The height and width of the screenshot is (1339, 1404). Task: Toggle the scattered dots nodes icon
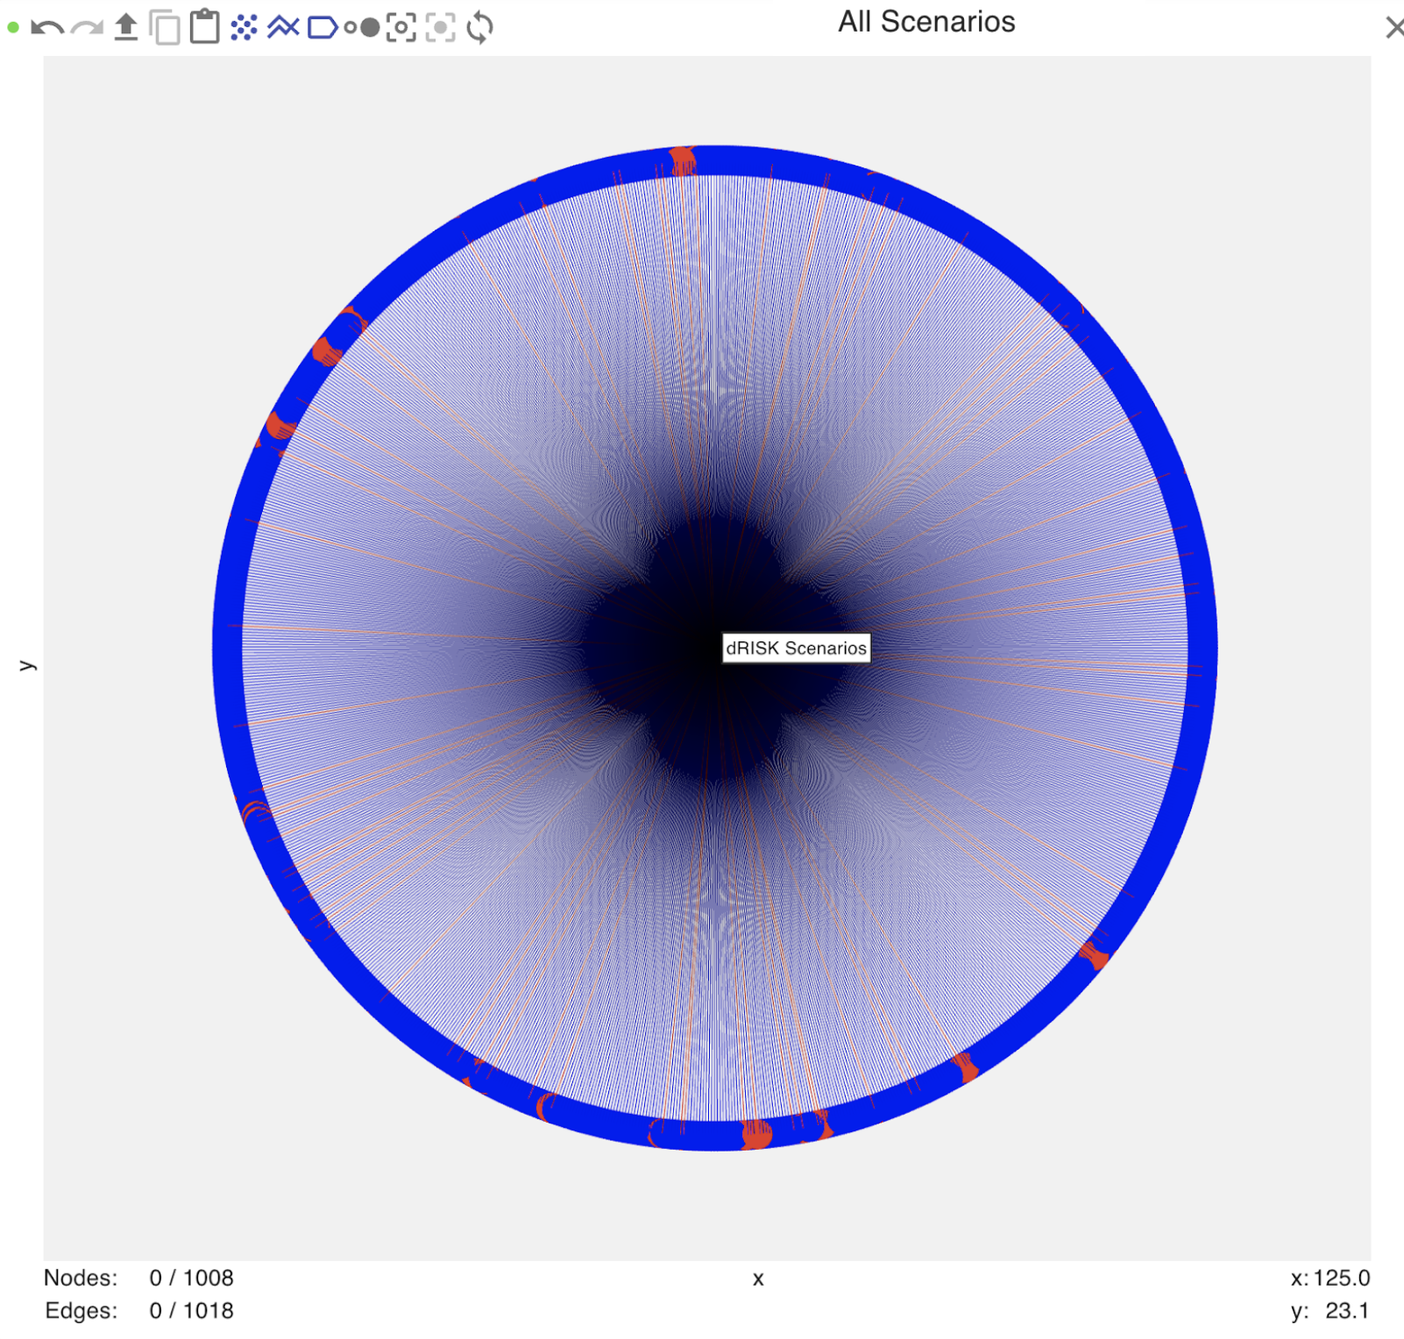244,27
